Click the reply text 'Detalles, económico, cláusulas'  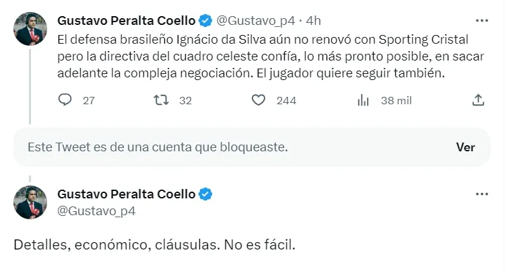point(154,244)
